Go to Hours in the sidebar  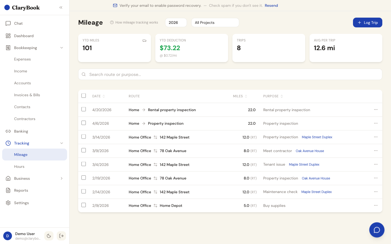pyautogui.click(x=19, y=166)
